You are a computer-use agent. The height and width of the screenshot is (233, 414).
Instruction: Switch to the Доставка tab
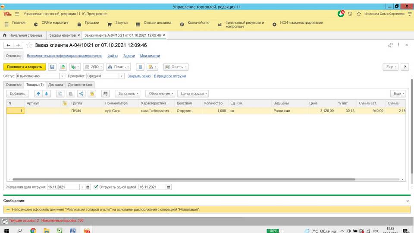pyautogui.click(x=56, y=85)
